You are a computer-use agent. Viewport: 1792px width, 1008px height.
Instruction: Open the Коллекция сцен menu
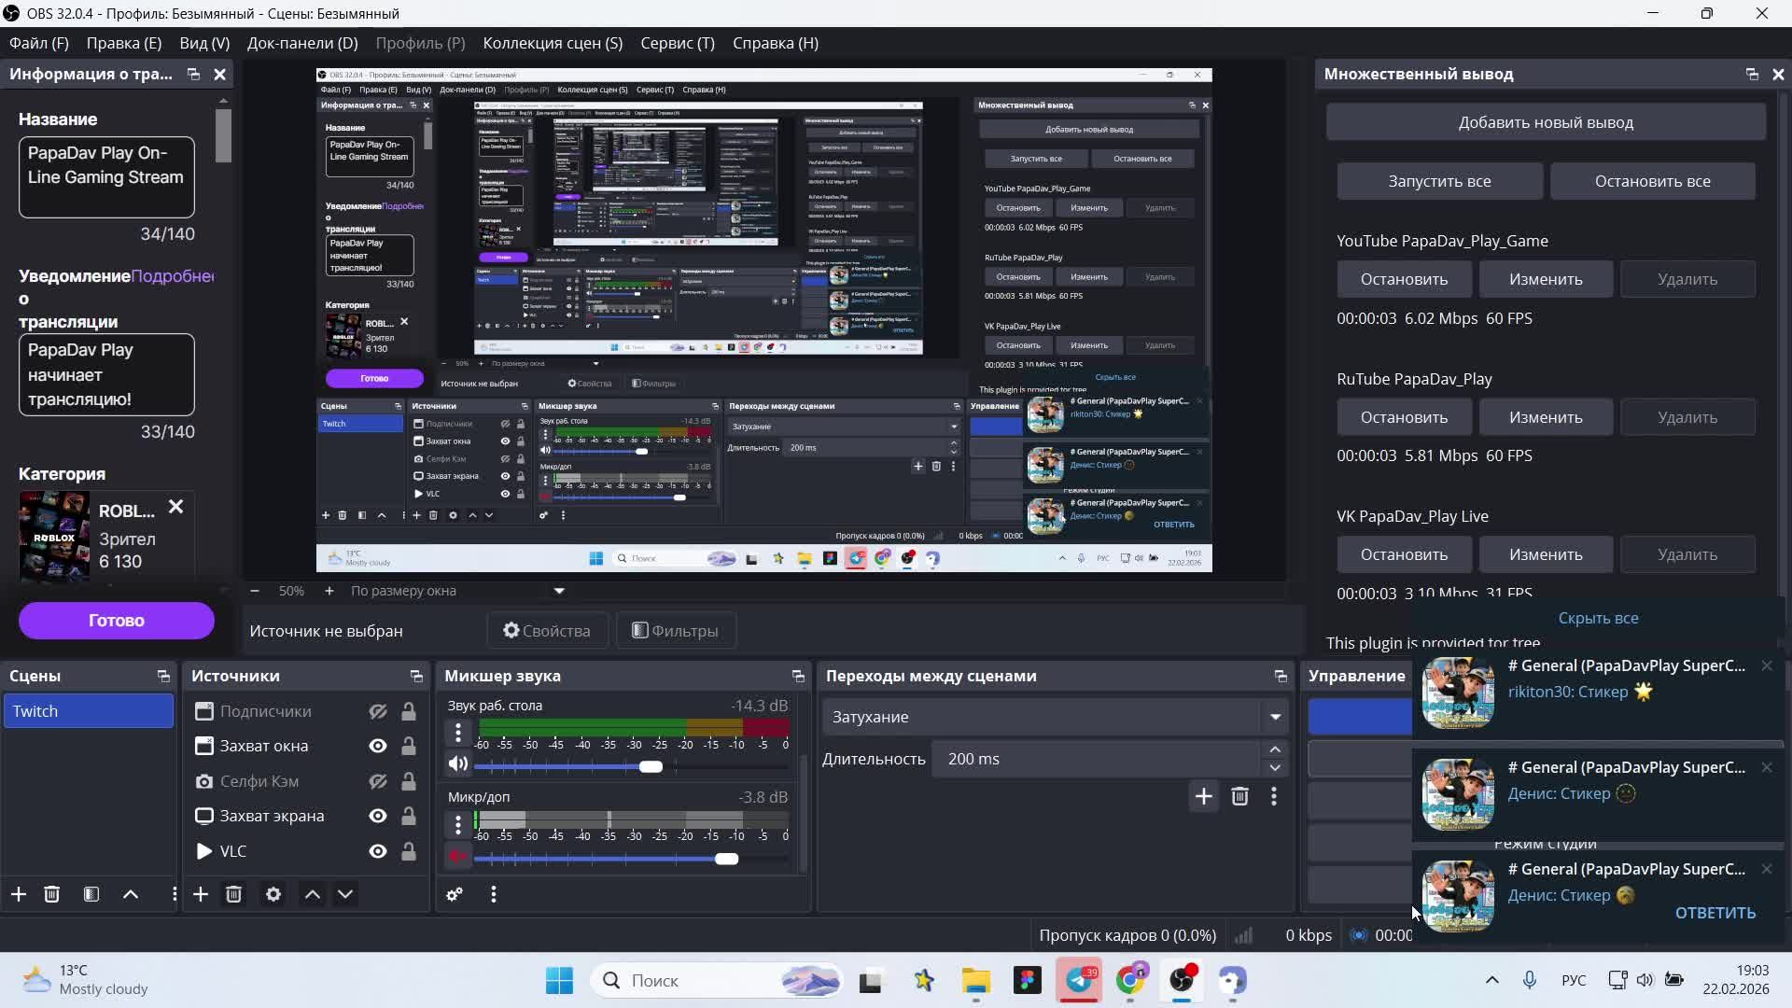click(552, 43)
